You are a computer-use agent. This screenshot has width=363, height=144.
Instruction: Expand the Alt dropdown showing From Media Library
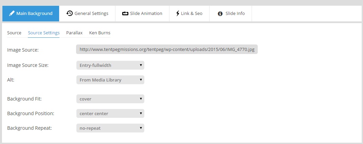click(x=110, y=80)
